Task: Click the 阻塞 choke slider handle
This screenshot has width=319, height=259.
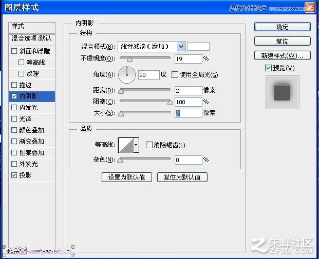Action: tap(170, 103)
